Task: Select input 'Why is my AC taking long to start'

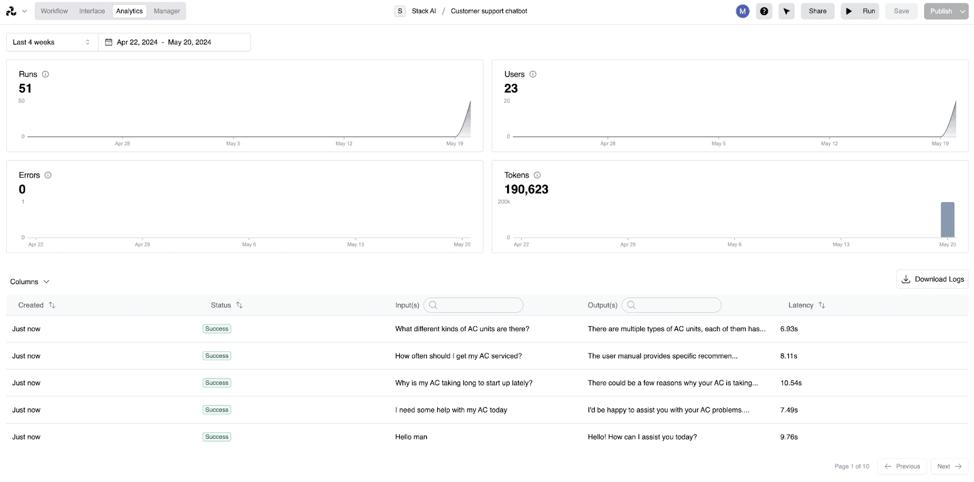Action: 464,383
